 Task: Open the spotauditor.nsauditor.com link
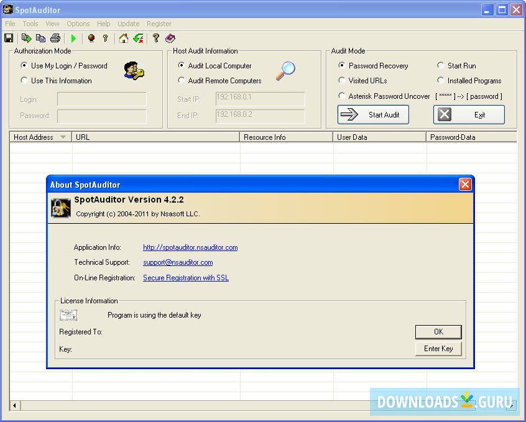[190, 247]
